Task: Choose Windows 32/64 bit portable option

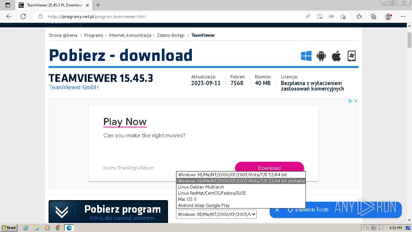Action: (241, 181)
